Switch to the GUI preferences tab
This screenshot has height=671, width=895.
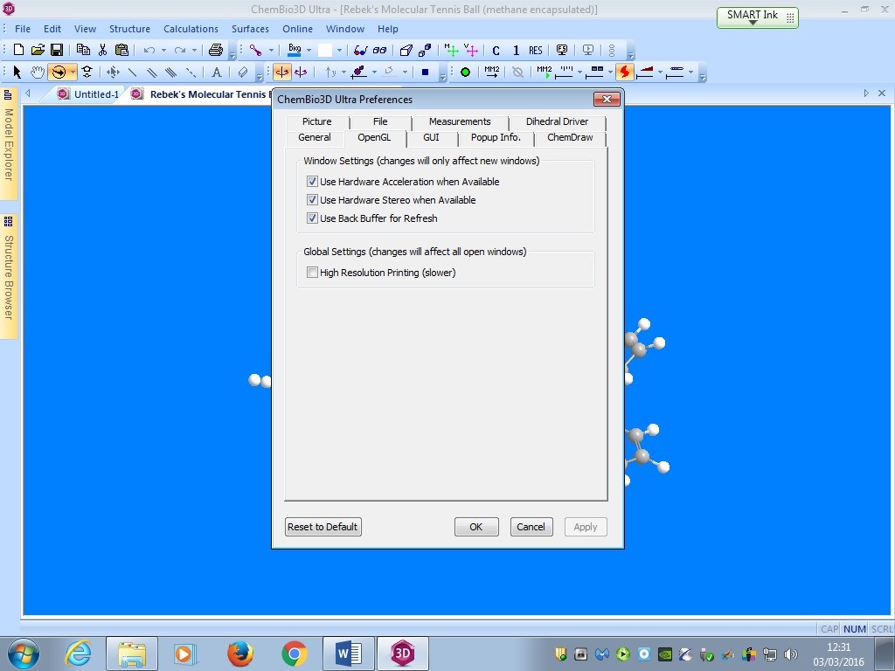[x=431, y=137]
